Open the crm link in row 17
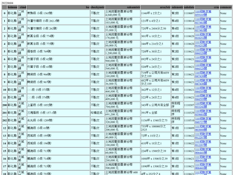 pos(203,166)
